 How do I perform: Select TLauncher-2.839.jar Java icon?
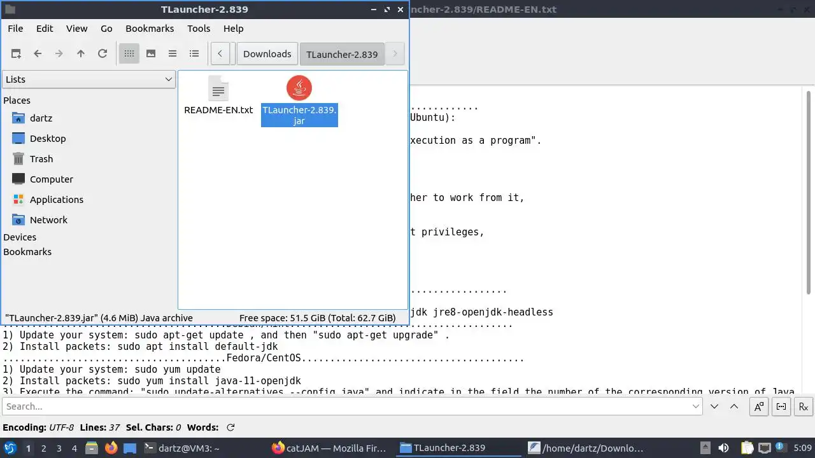[x=299, y=88]
